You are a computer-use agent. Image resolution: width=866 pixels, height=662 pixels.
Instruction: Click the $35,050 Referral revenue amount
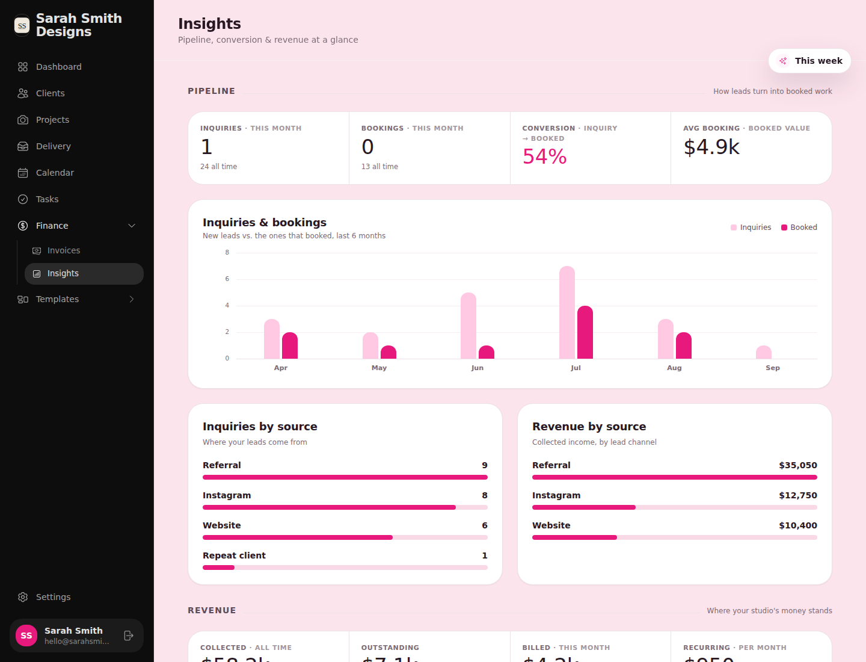pyautogui.click(x=798, y=465)
